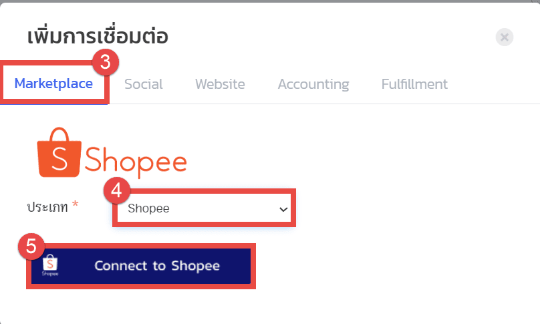Click the small Shopee icon inside the connect button
Viewport: 540px width, 324px height.
pyautogui.click(x=50, y=265)
